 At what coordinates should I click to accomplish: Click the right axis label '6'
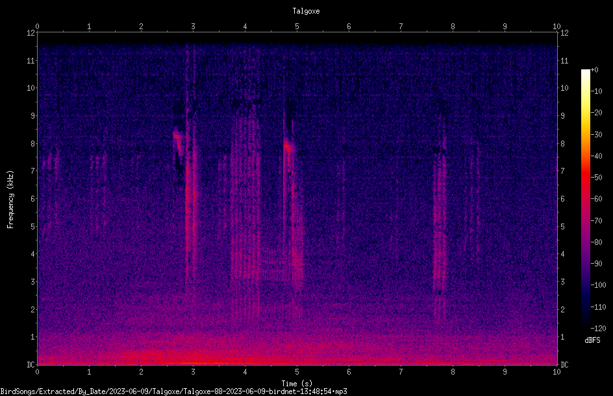pos(562,199)
